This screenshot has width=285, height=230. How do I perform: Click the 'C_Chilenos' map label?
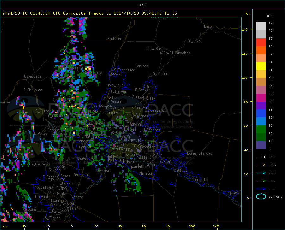point(33,90)
